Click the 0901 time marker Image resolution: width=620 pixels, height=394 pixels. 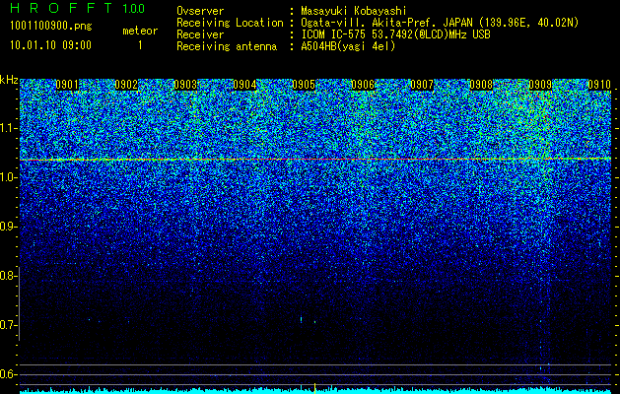click(x=67, y=85)
